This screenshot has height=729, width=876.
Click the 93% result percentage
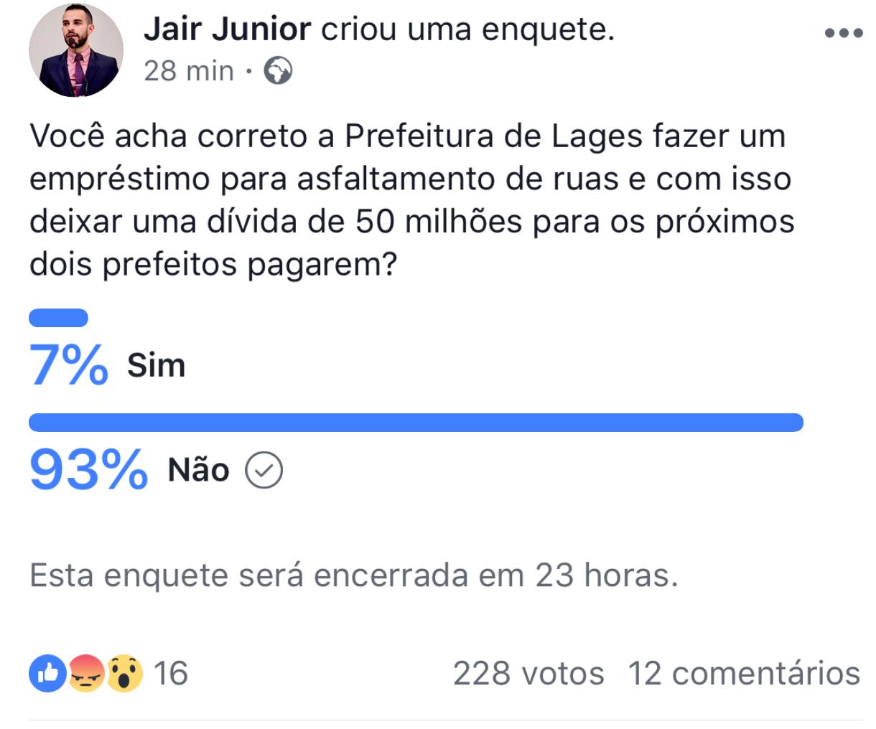pyautogui.click(x=89, y=471)
